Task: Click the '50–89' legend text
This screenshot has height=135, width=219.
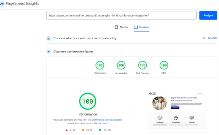Action: point(89,130)
